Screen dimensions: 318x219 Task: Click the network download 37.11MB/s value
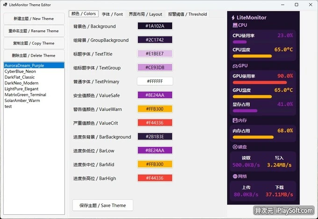click(x=279, y=195)
